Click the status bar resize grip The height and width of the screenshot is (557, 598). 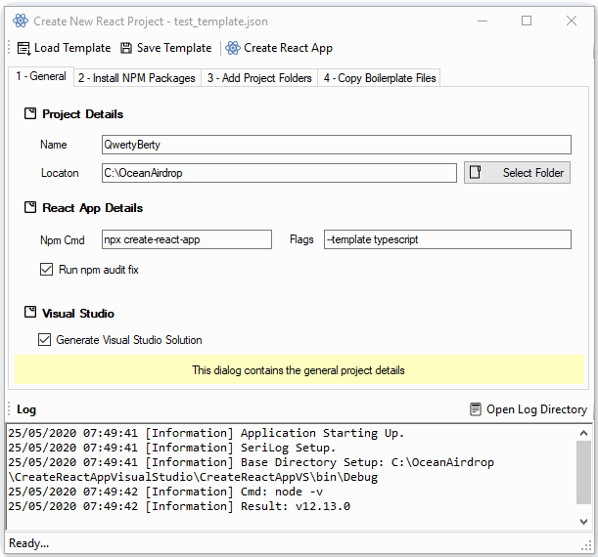tap(586, 546)
